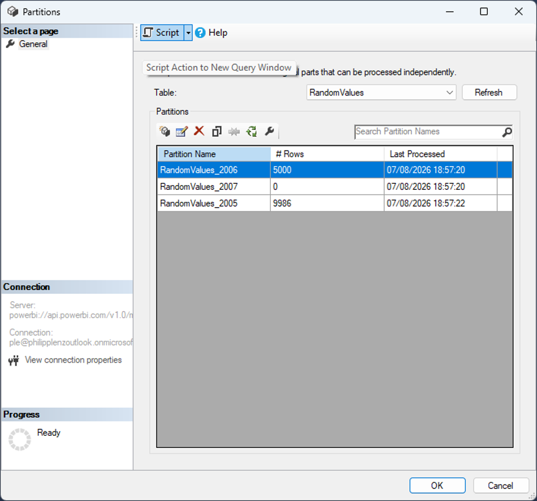
Task: Sort by # Rows column header
Action: (327, 154)
